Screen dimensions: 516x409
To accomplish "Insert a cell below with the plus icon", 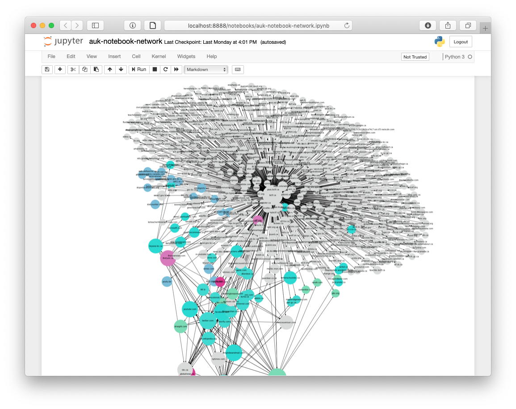I will coord(60,69).
